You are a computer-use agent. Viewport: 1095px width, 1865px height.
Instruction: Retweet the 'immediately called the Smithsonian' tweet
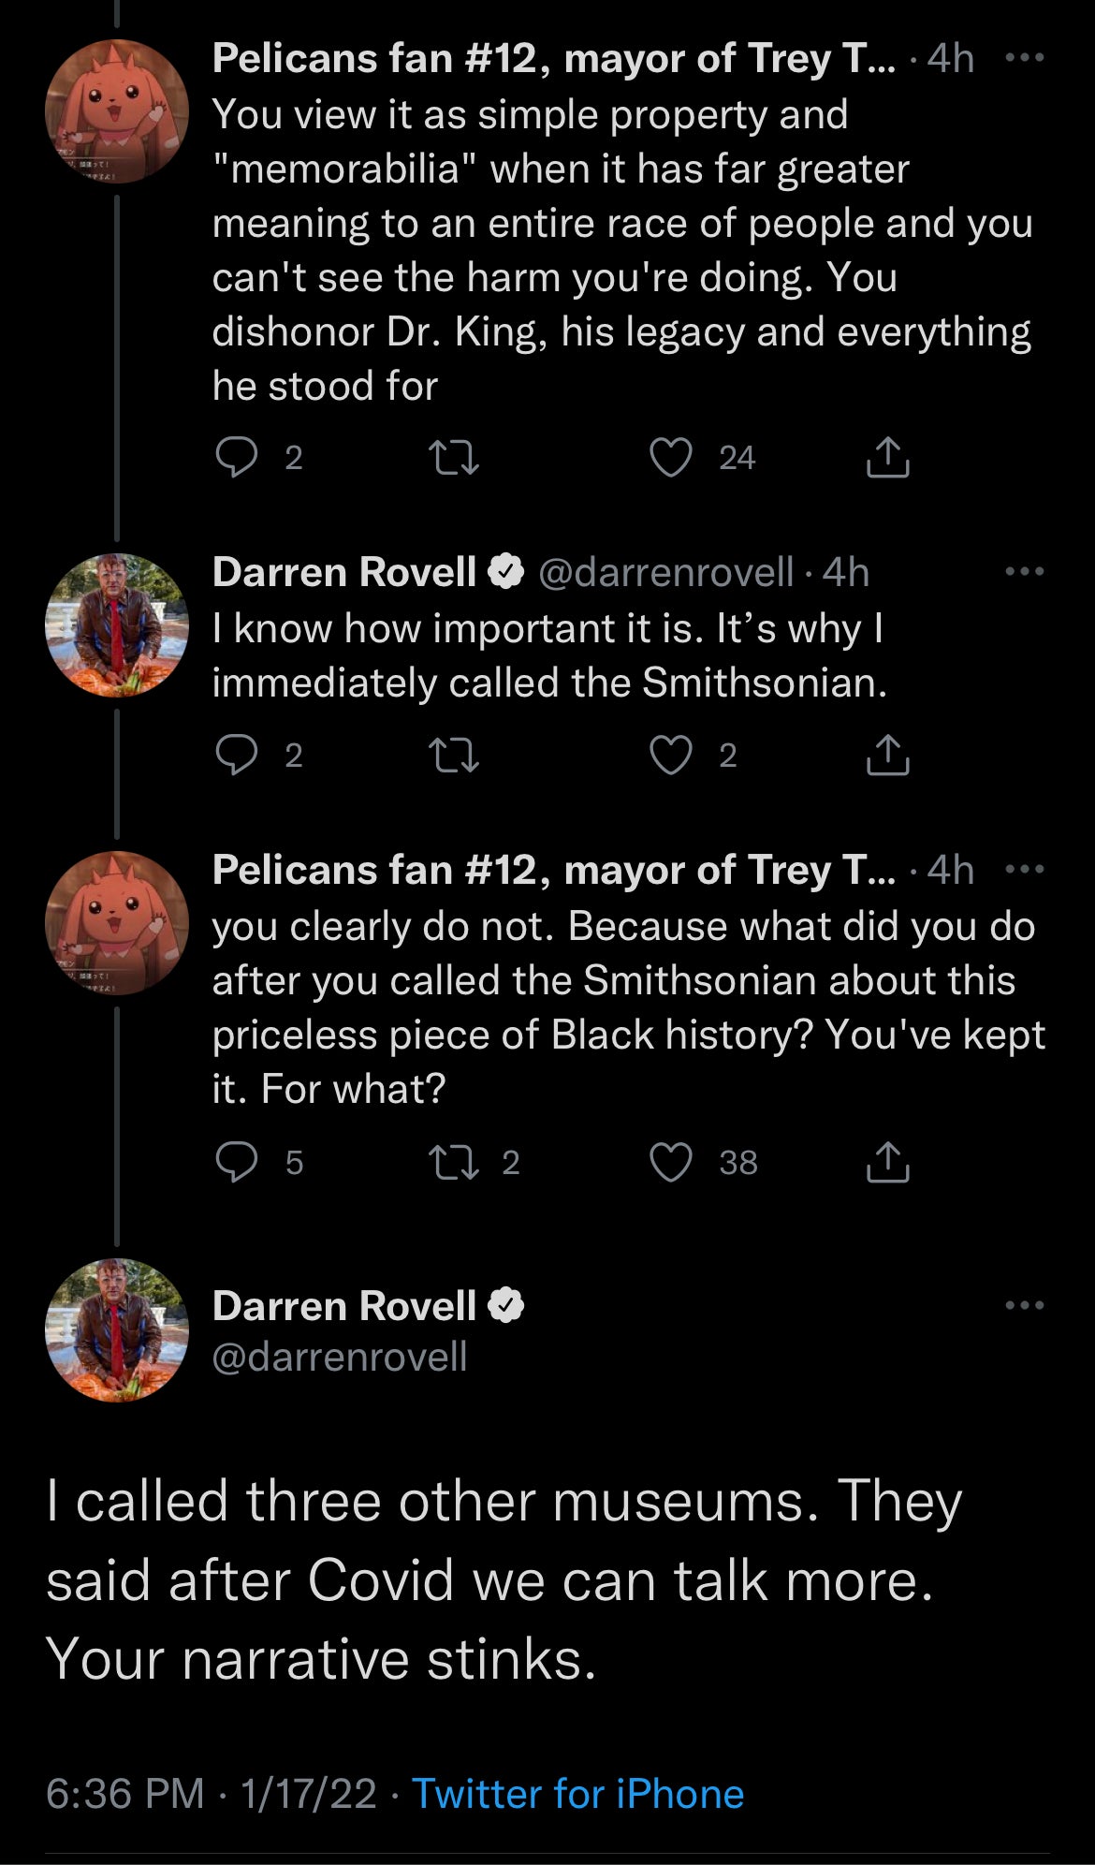coord(453,756)
